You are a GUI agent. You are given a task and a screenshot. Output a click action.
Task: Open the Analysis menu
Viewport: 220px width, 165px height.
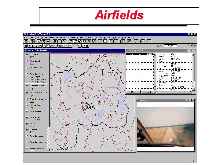(x=80, y=38)
